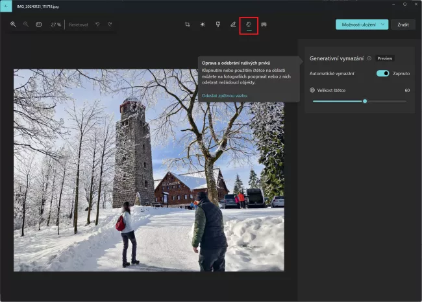Select the Markup pen tool
This screenshot has height=302, width=422.
[233, 25]
